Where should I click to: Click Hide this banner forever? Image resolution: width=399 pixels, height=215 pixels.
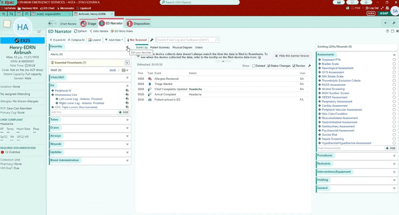[x=292, y=56]
